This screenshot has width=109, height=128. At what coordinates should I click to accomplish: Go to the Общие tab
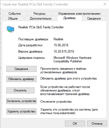[13, 19]
